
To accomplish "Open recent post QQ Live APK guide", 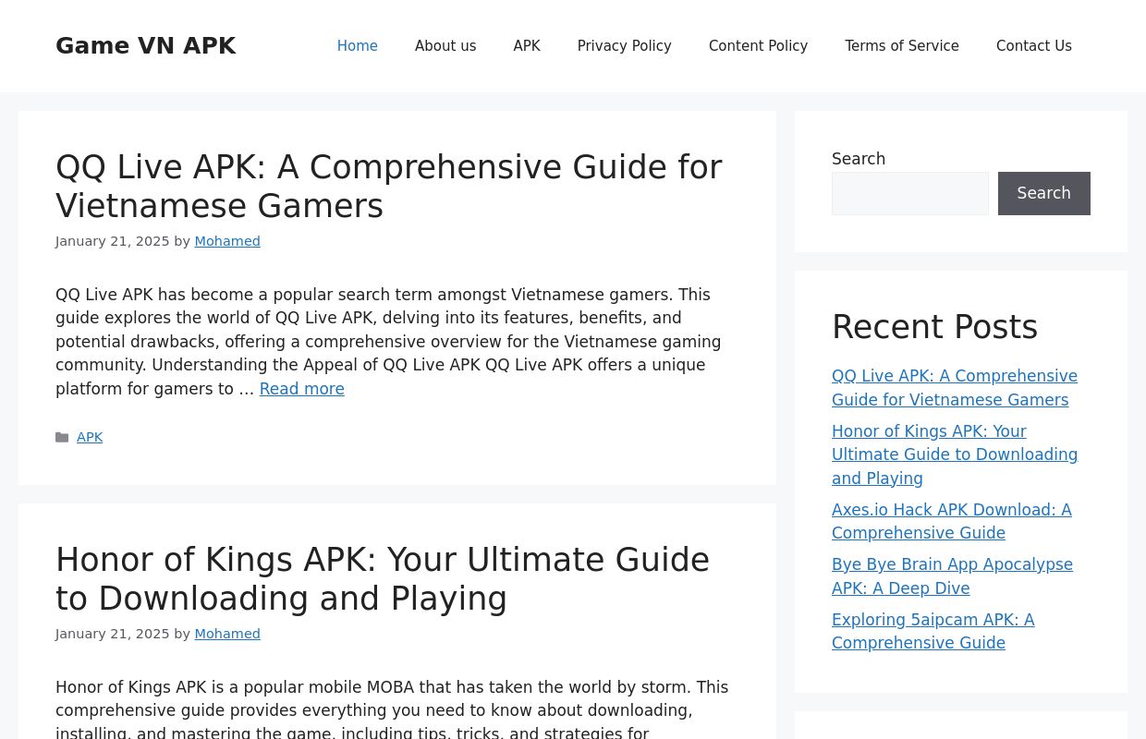I will tap(954, 388).
